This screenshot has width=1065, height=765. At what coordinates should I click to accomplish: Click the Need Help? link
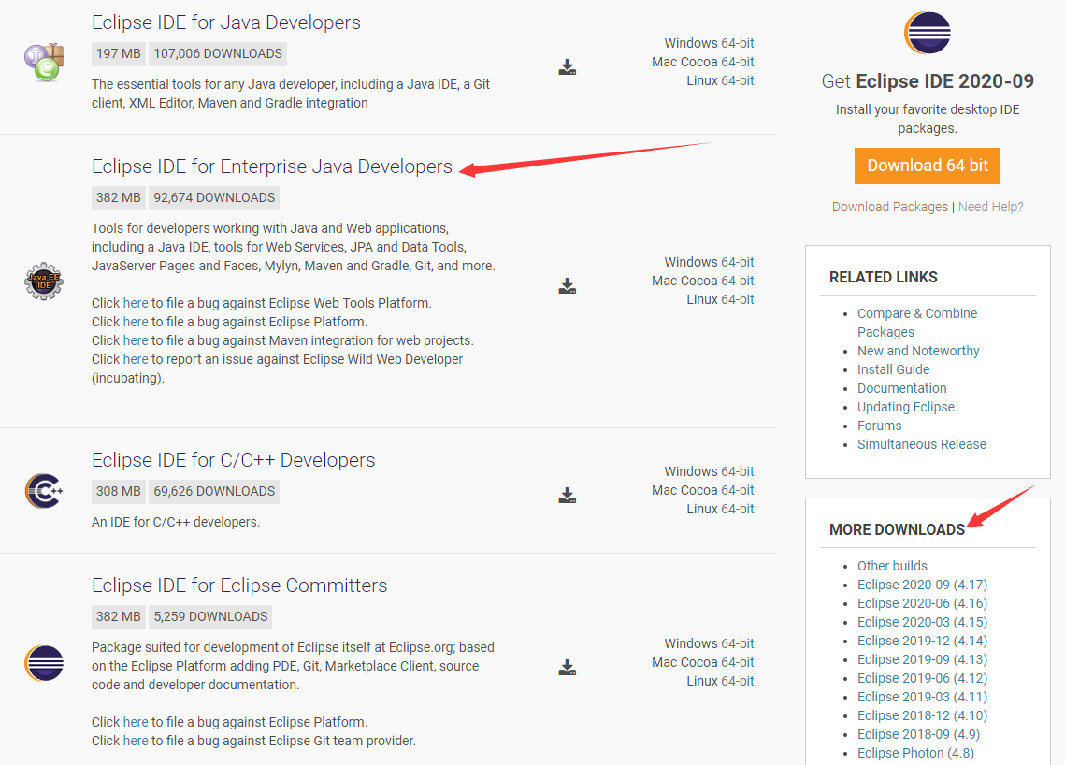click(991, 207)
